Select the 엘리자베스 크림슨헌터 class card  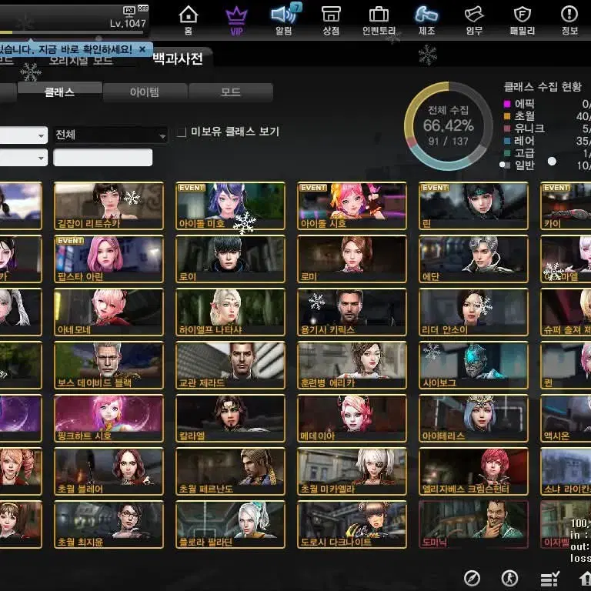(473, 472)
